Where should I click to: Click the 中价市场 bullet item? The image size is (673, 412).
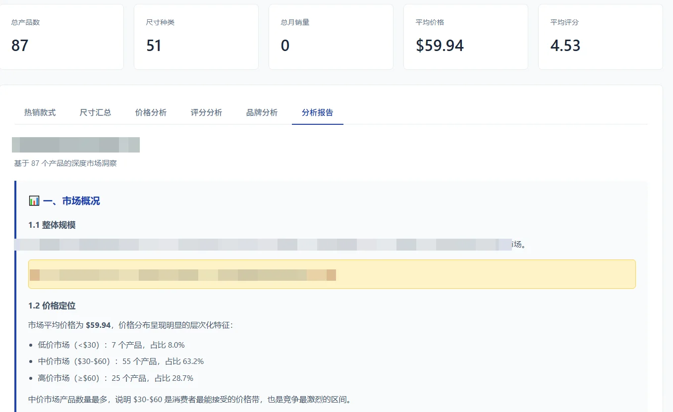(119, 361)
